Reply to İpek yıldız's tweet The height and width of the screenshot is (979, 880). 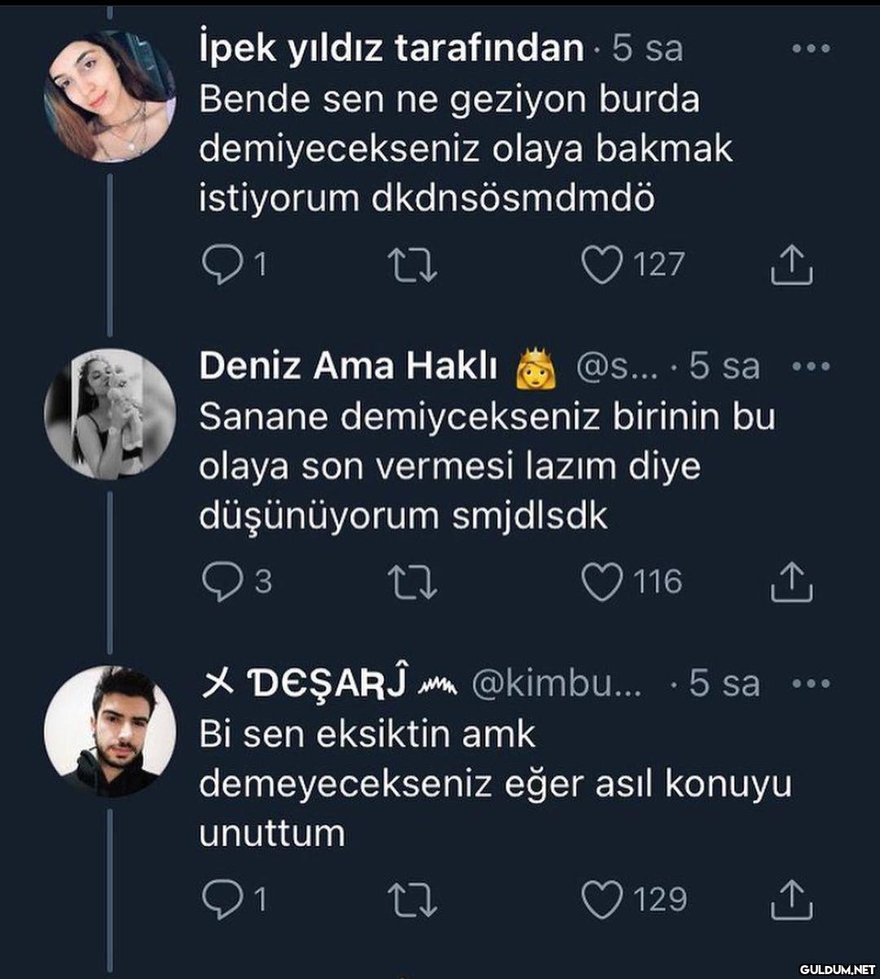point(218,266)
